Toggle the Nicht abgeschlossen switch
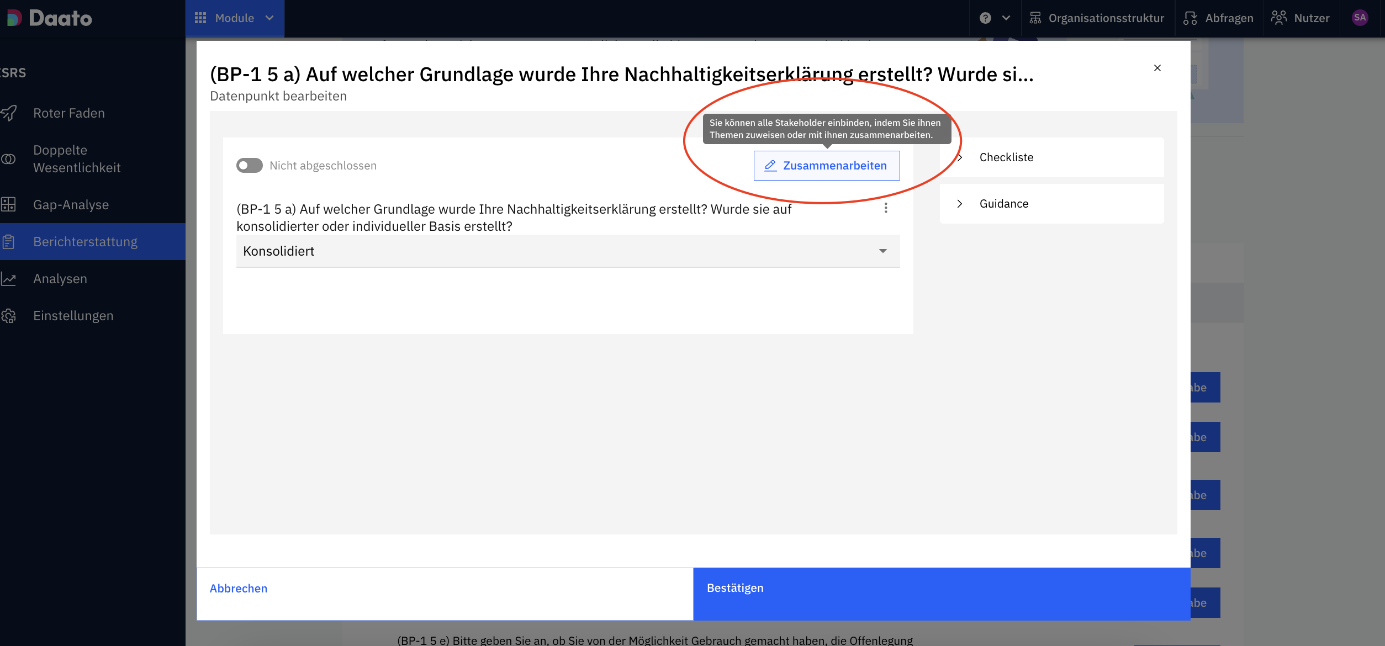1385x646 pixels. tap(250, 166)
